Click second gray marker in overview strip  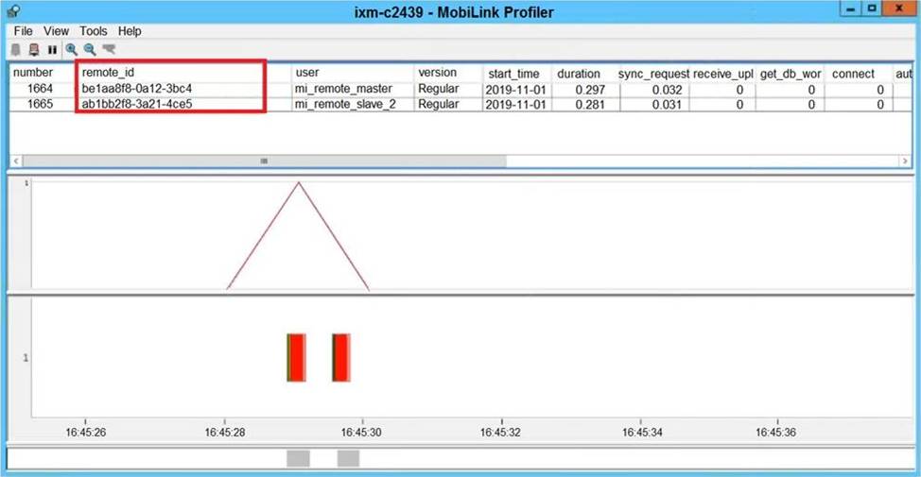[x=348, y=458]
